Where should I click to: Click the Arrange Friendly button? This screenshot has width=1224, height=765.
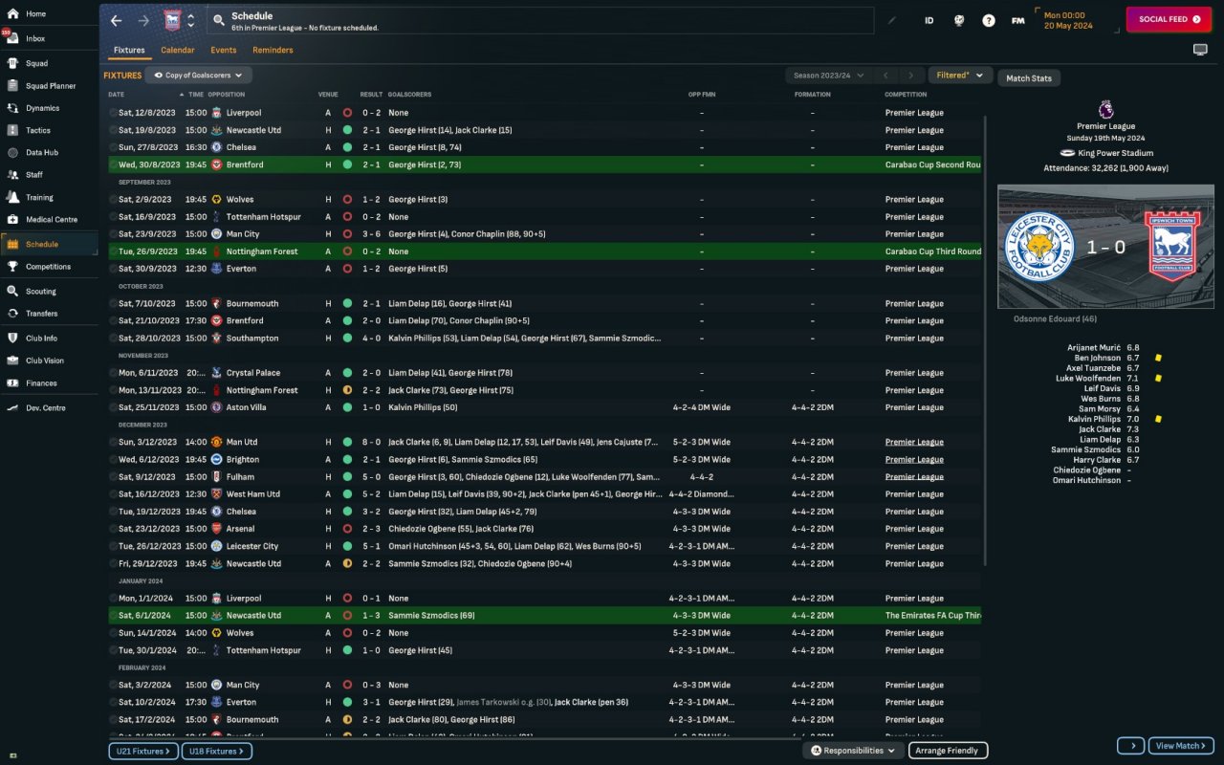point(948,751)
